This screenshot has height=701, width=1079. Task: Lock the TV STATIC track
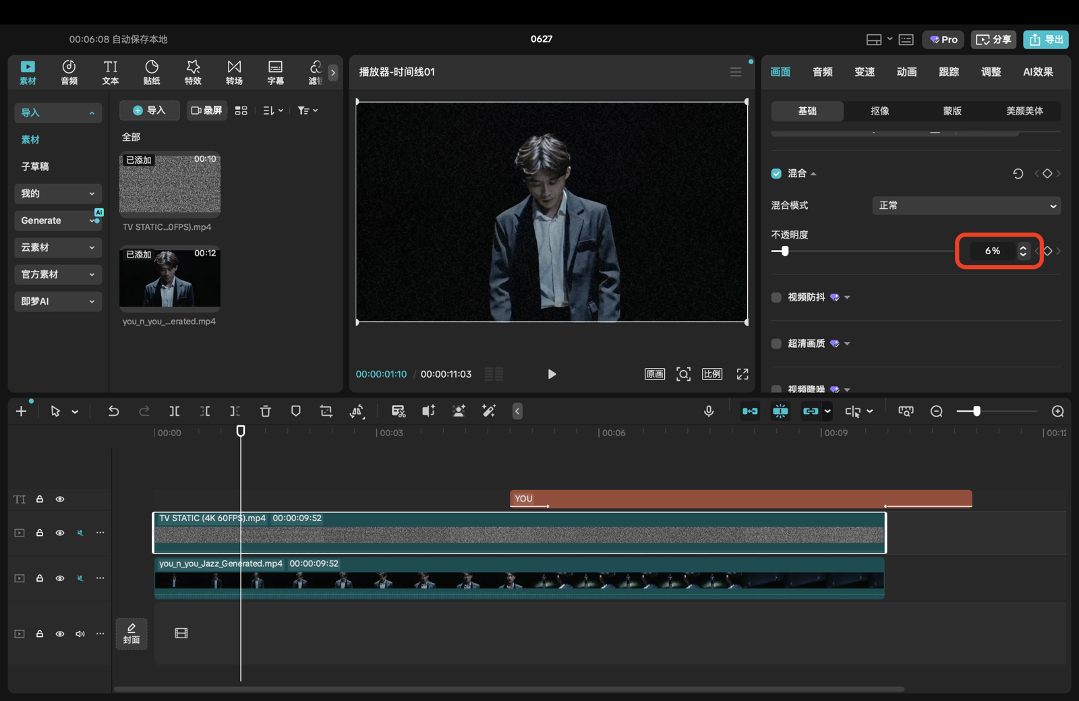(40, 533)
